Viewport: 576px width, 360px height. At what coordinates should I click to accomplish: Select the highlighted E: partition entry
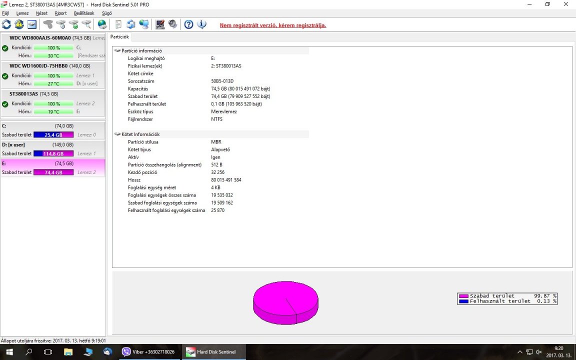point(53,168)
